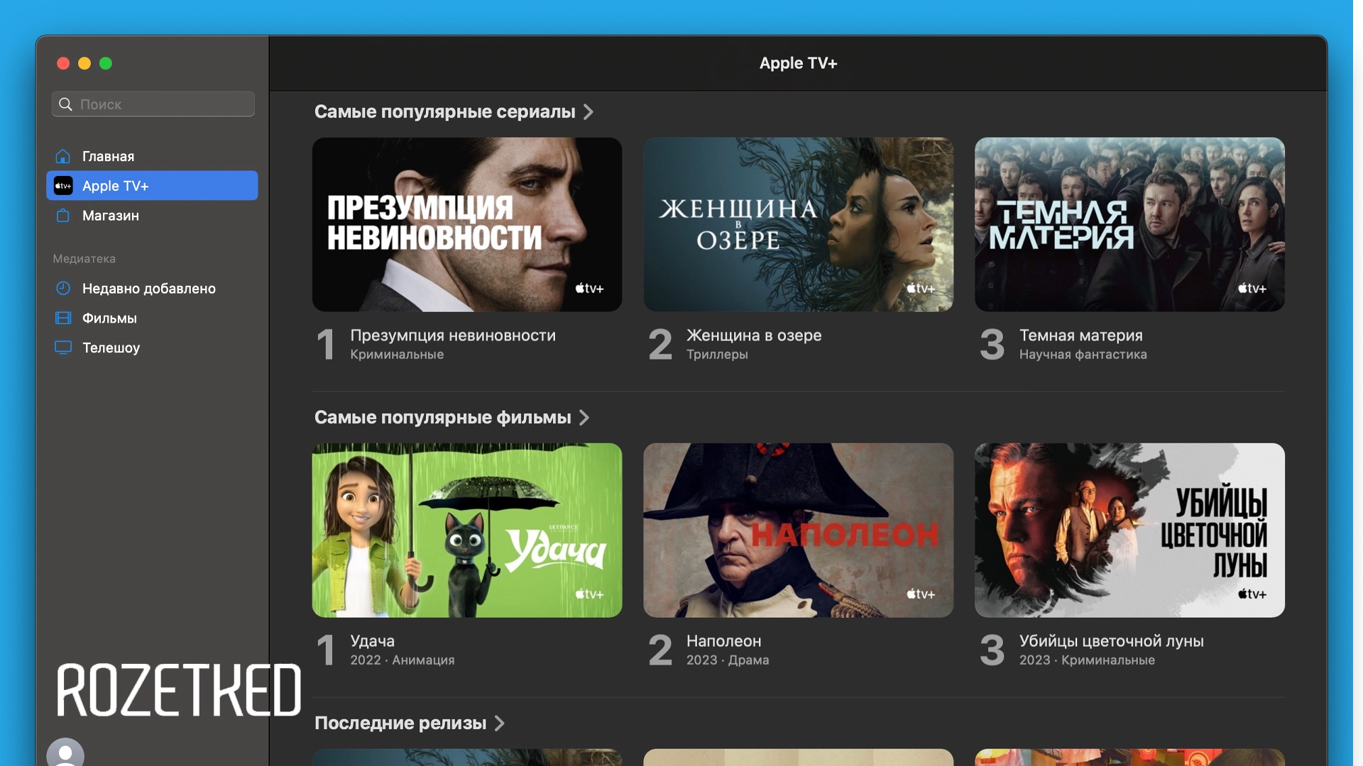Click the Триллеры genre label
The width and height of the screenshot is (1363, 766).
[x=717, y=355]
